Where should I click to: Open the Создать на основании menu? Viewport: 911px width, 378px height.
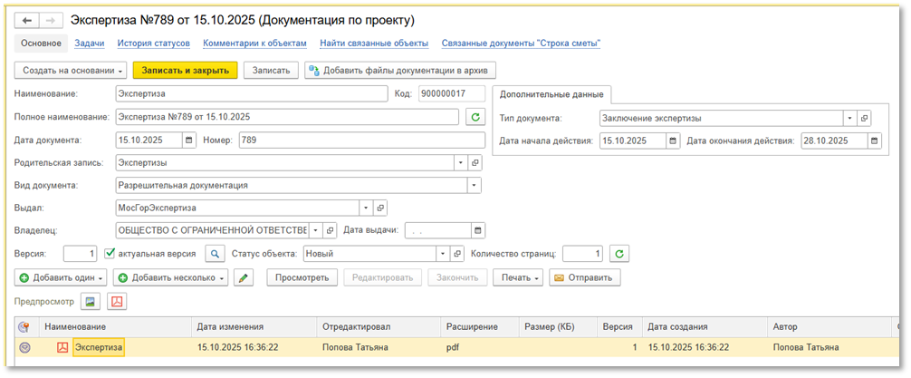pos(71,70)
